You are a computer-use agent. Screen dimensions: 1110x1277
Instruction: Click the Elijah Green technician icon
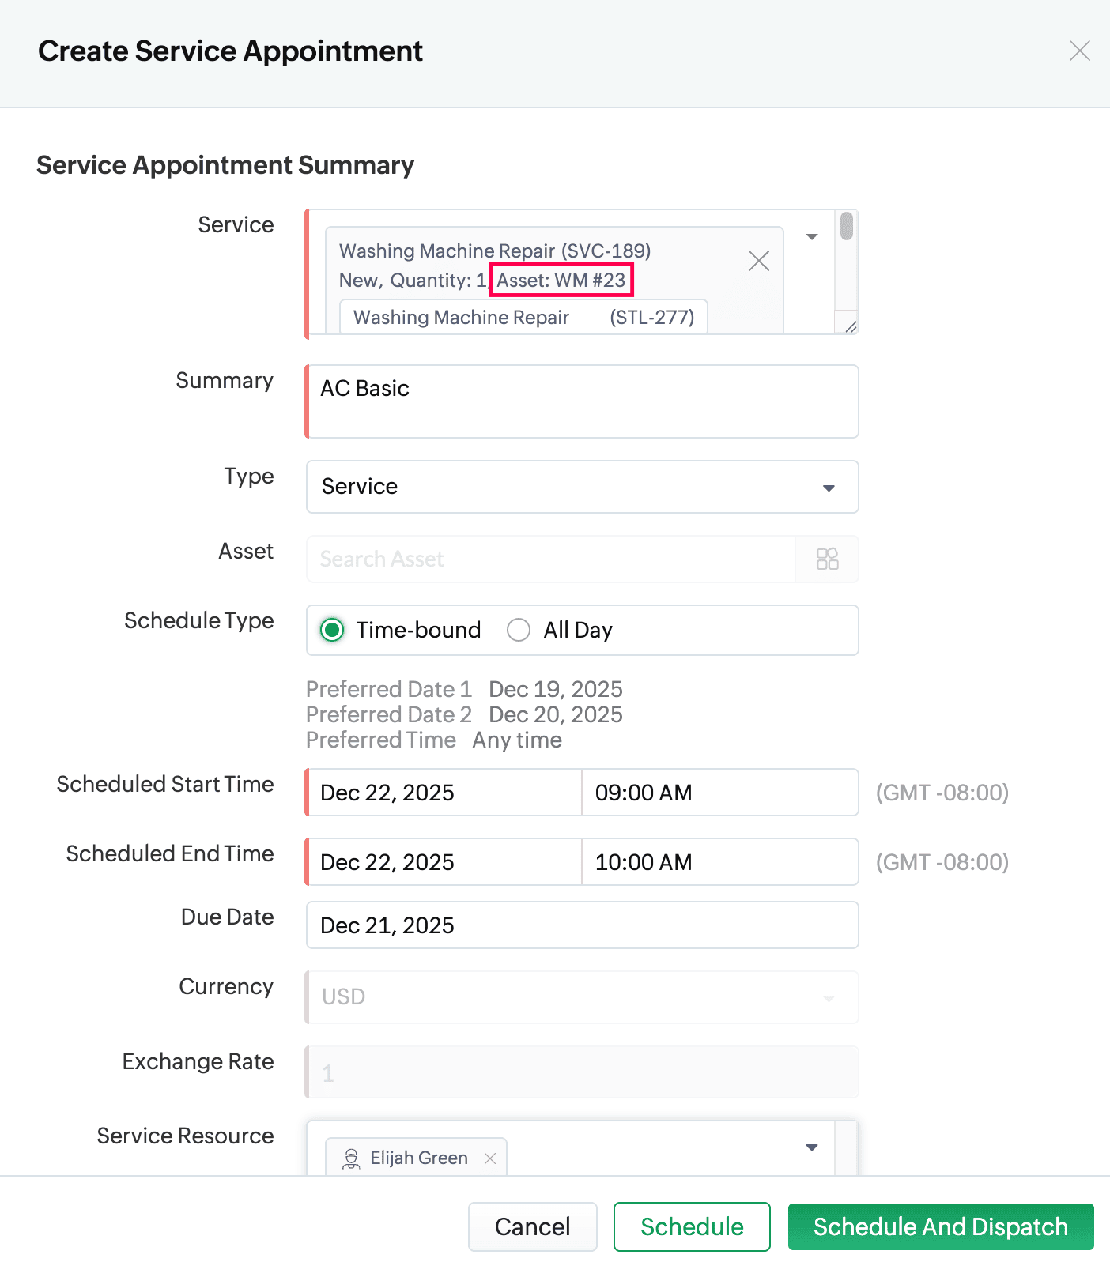pyautogui.click(x=351, y=1158)
